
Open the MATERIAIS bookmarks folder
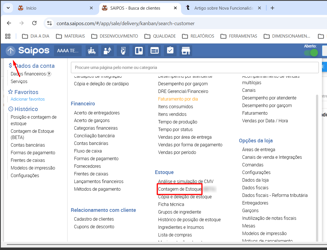pos(70,36)
